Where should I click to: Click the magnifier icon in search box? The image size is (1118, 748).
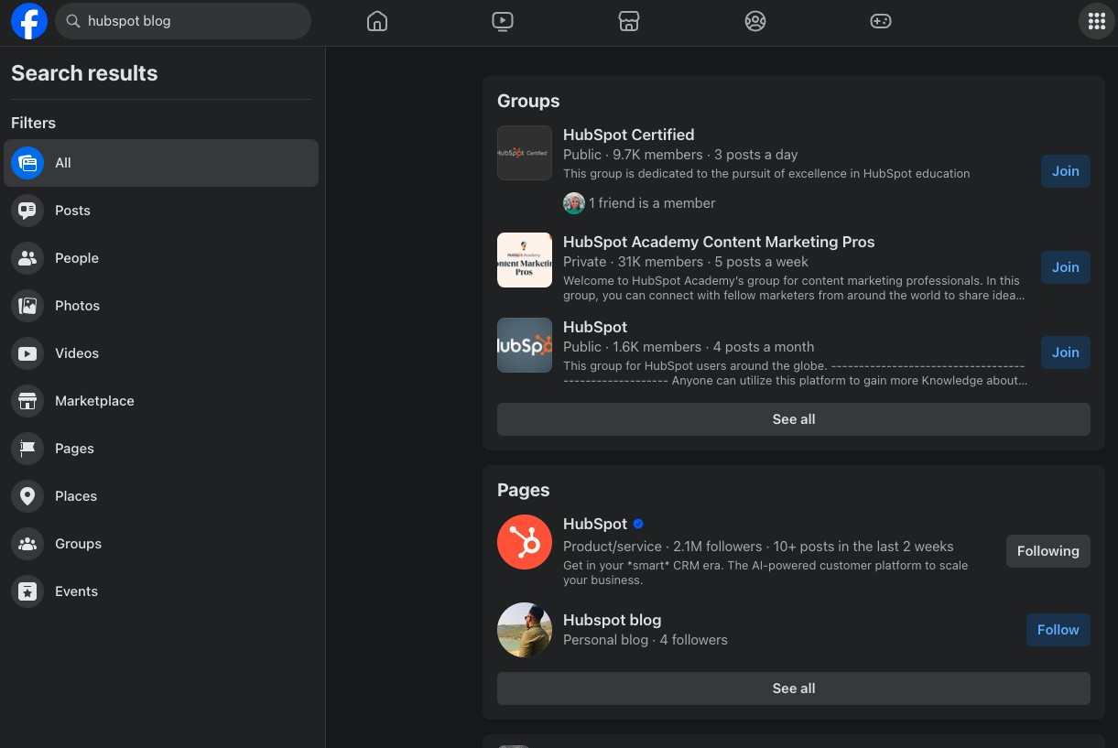click(x=73, y=21)
